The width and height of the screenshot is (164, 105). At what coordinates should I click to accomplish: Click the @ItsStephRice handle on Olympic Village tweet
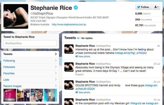(103, 64)
